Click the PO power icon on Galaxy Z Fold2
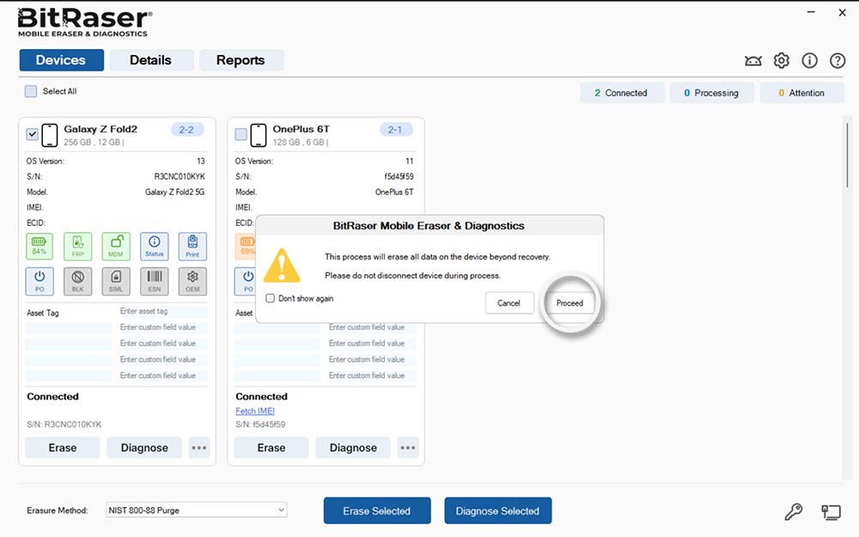859x537 pixels. pos(40,281)
